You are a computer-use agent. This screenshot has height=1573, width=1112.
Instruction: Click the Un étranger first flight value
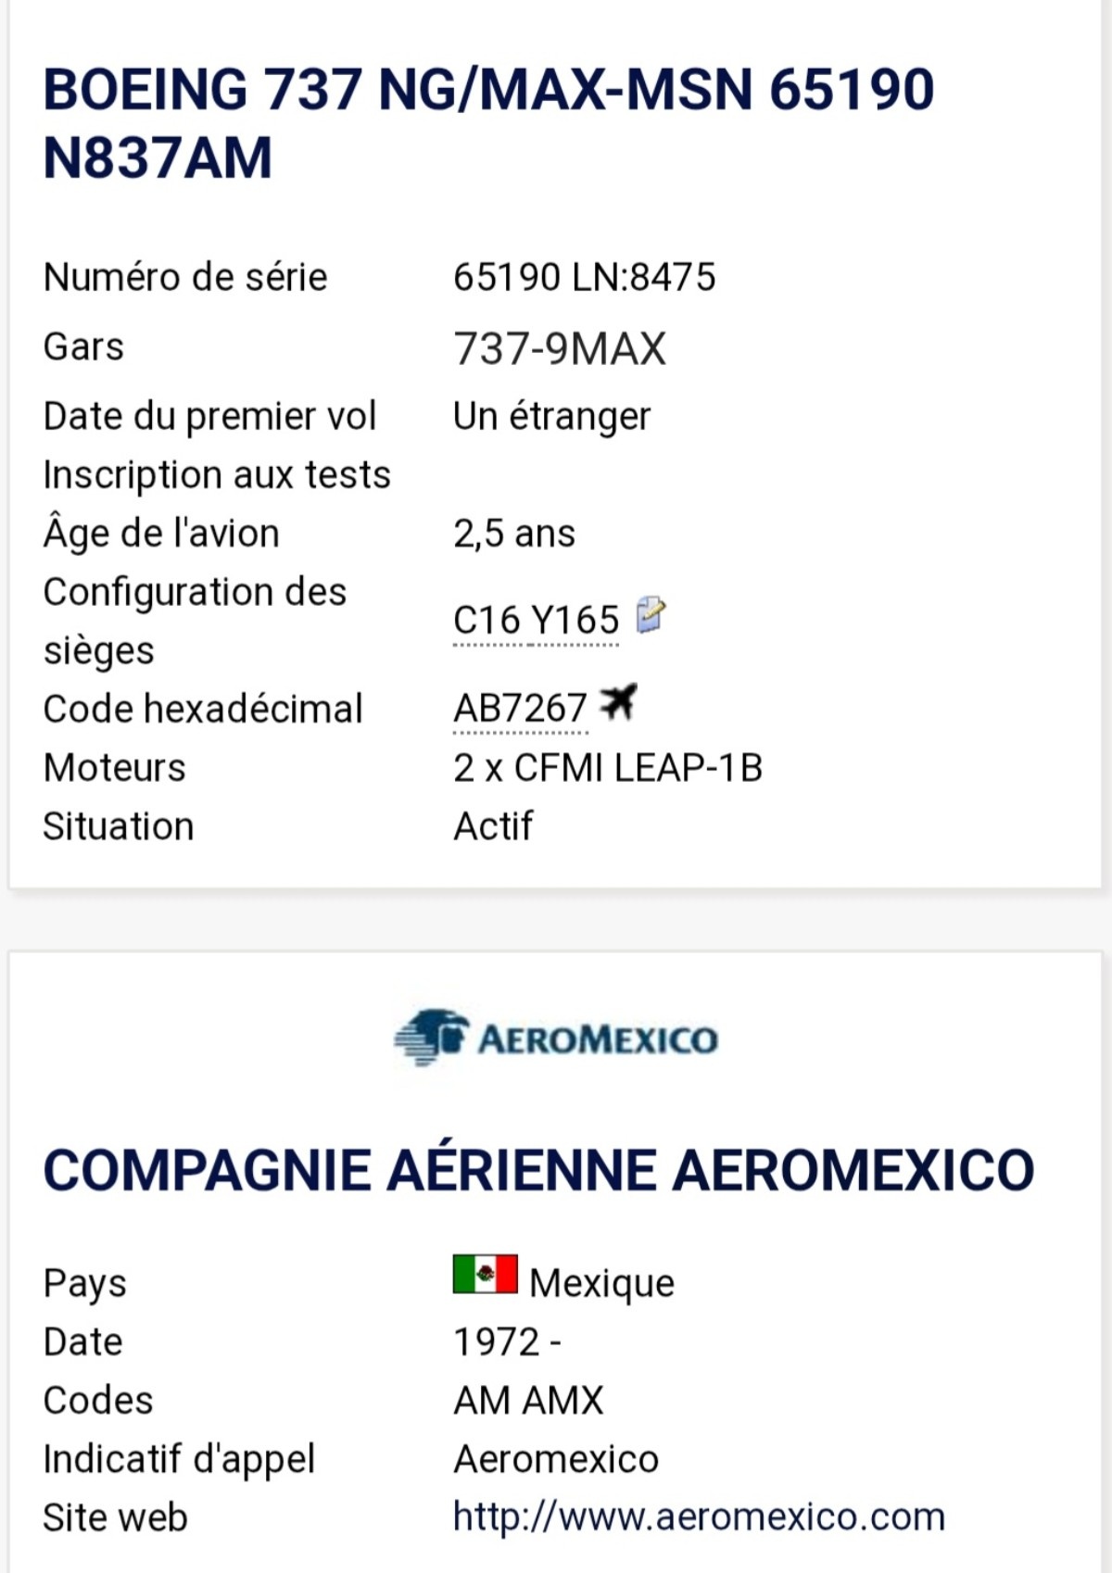(x=552, y=417)
